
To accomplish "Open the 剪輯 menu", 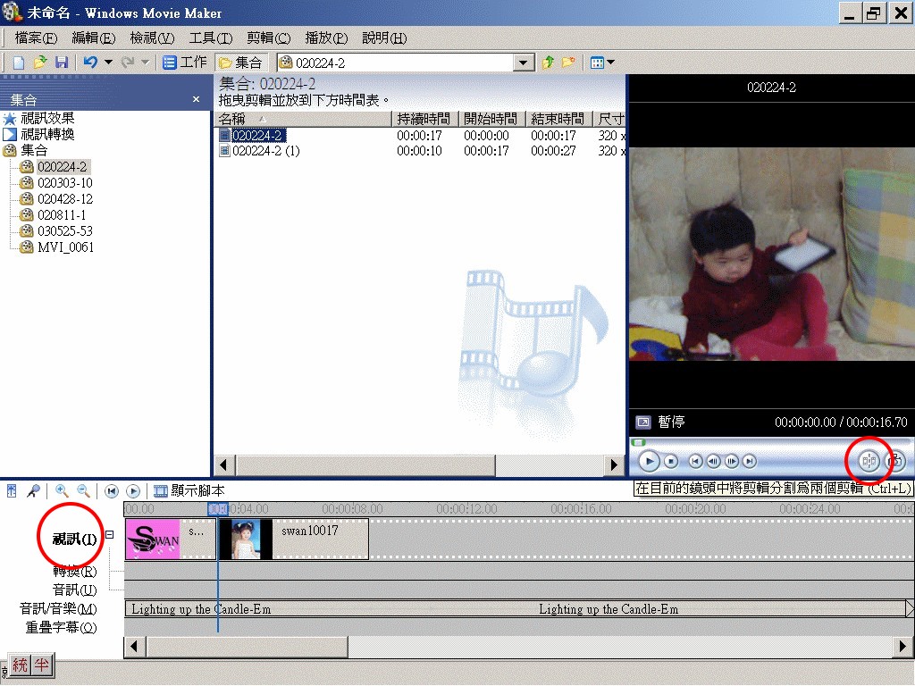I will click(x=268, y=38).
